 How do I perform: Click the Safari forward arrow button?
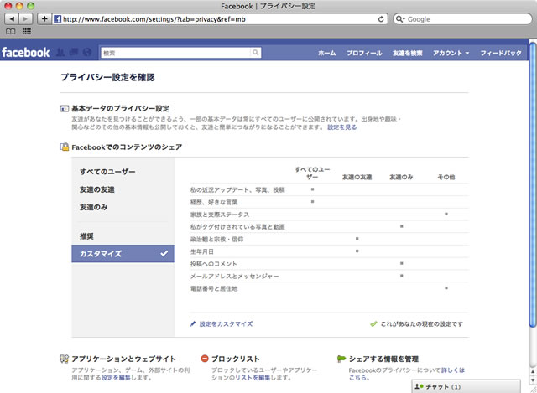(x=26, y=18)
